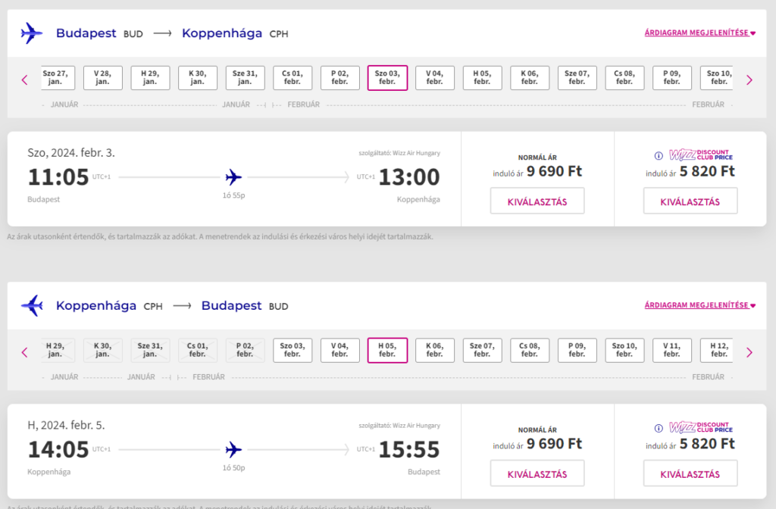Screen dimensions: 776x509
Task: Show previous return dates with left arrow
Action: point(24,351)
